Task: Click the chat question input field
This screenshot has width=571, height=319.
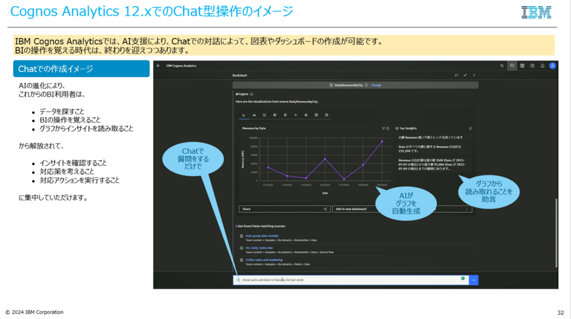Action: click(x=351, y=280)
